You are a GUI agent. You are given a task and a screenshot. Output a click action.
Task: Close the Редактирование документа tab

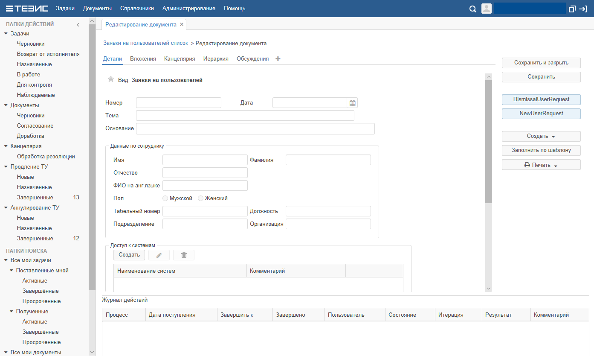(x=182, y=25)
